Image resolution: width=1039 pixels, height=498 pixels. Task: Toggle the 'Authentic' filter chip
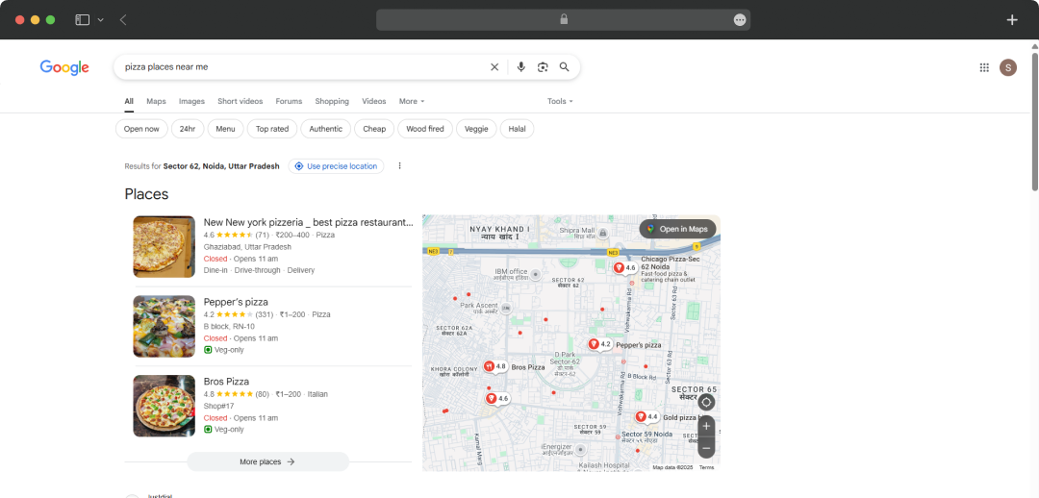coord(326,129)
